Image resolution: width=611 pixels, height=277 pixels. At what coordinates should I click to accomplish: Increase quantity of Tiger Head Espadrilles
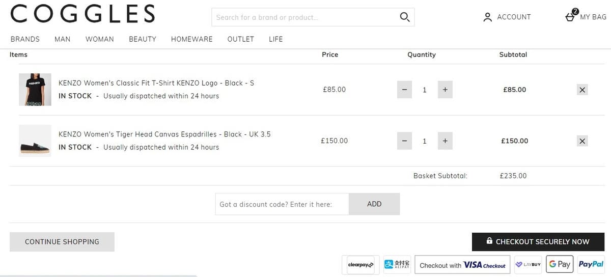tap(445, 141)
